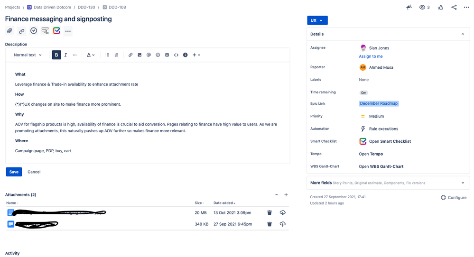
Task: Open more text formatting options in the editor
Action: (74, 55)
